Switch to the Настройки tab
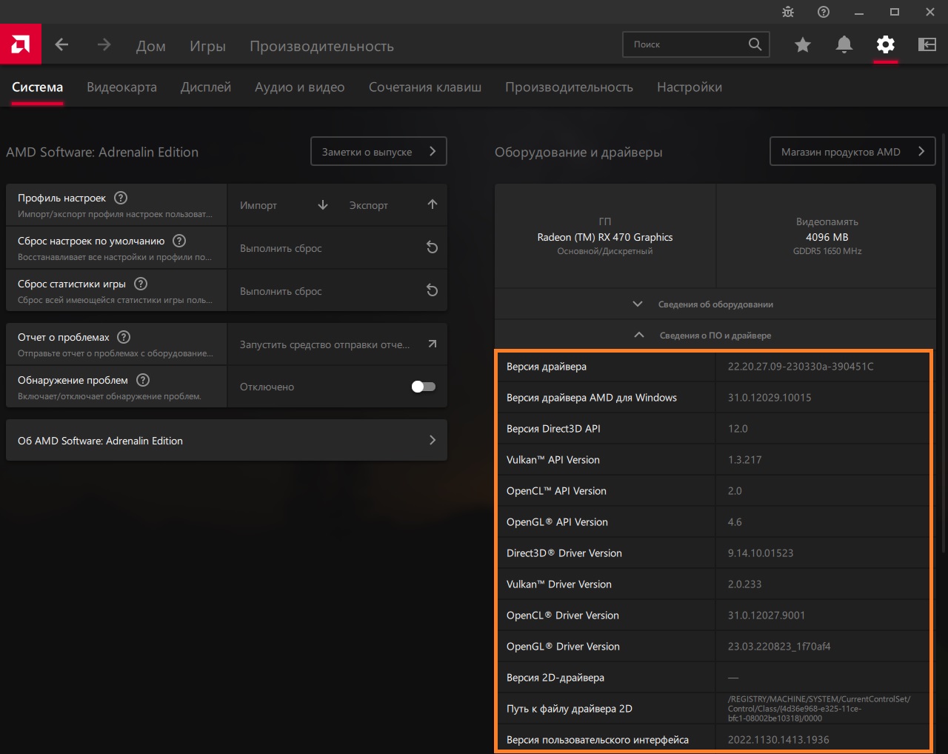 click(x=690, y=87)
